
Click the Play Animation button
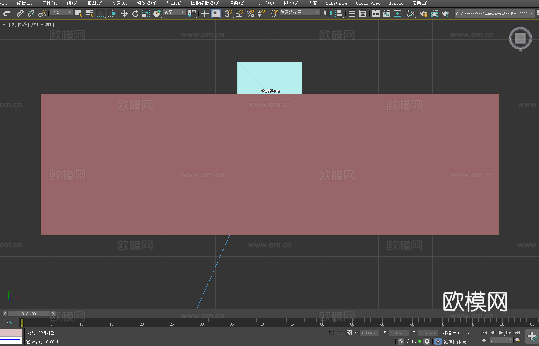500,333
